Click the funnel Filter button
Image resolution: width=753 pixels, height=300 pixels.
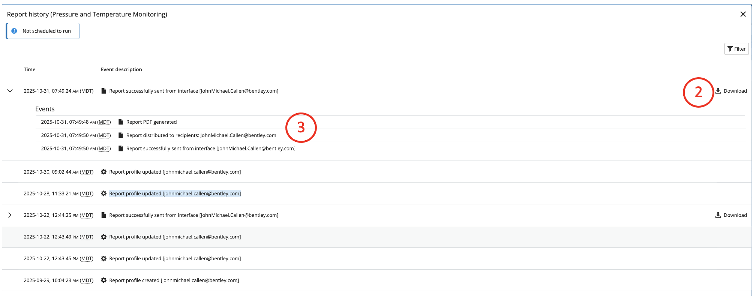[736, 49]
